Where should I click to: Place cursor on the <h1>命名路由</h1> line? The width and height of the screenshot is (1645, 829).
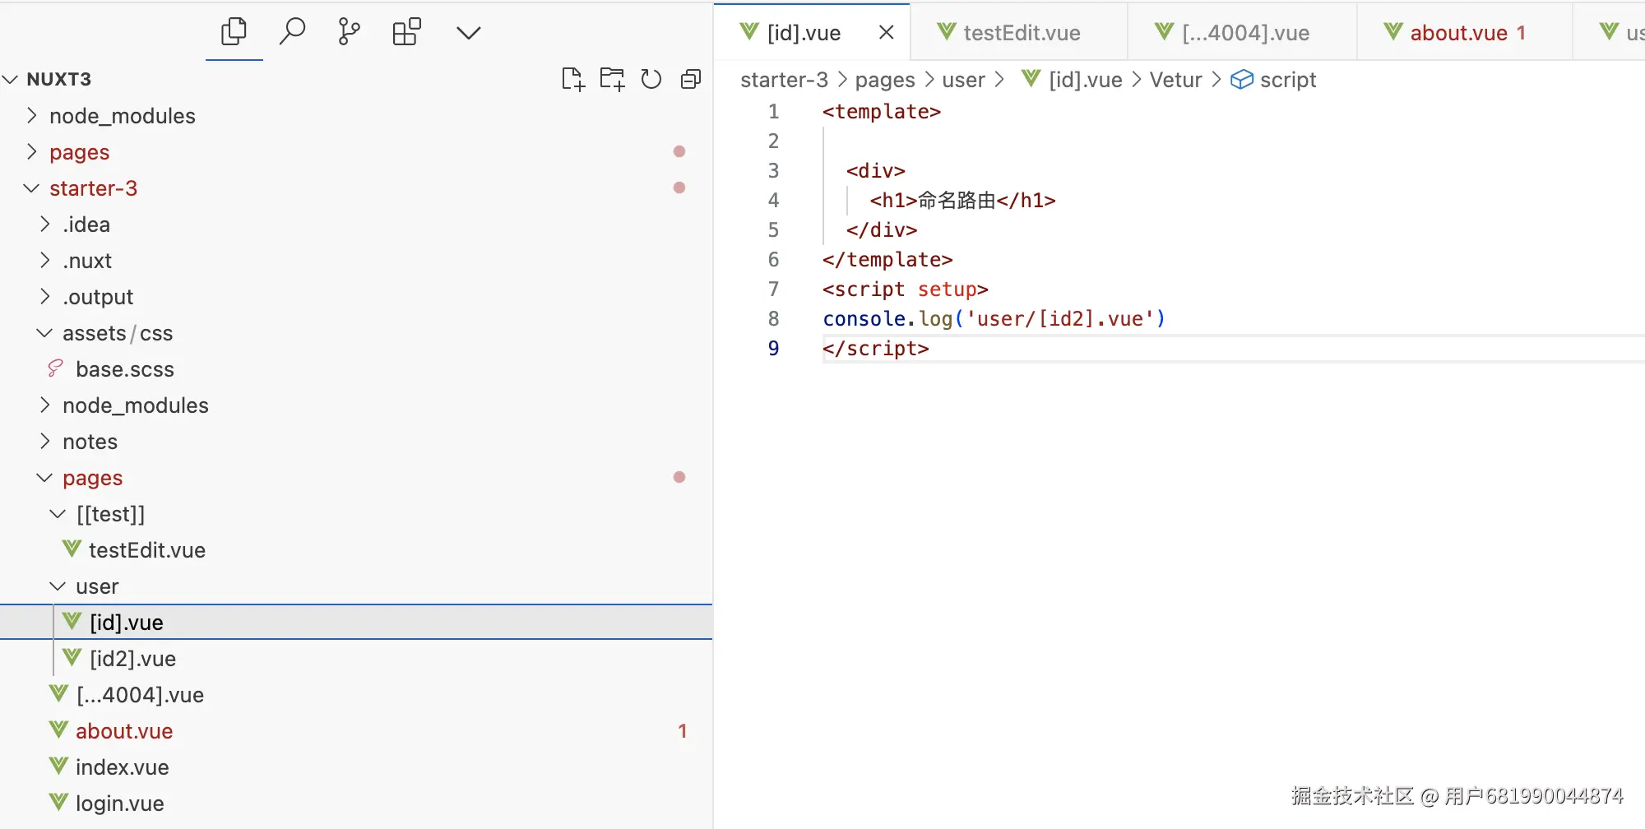click(x=962, y=200)
